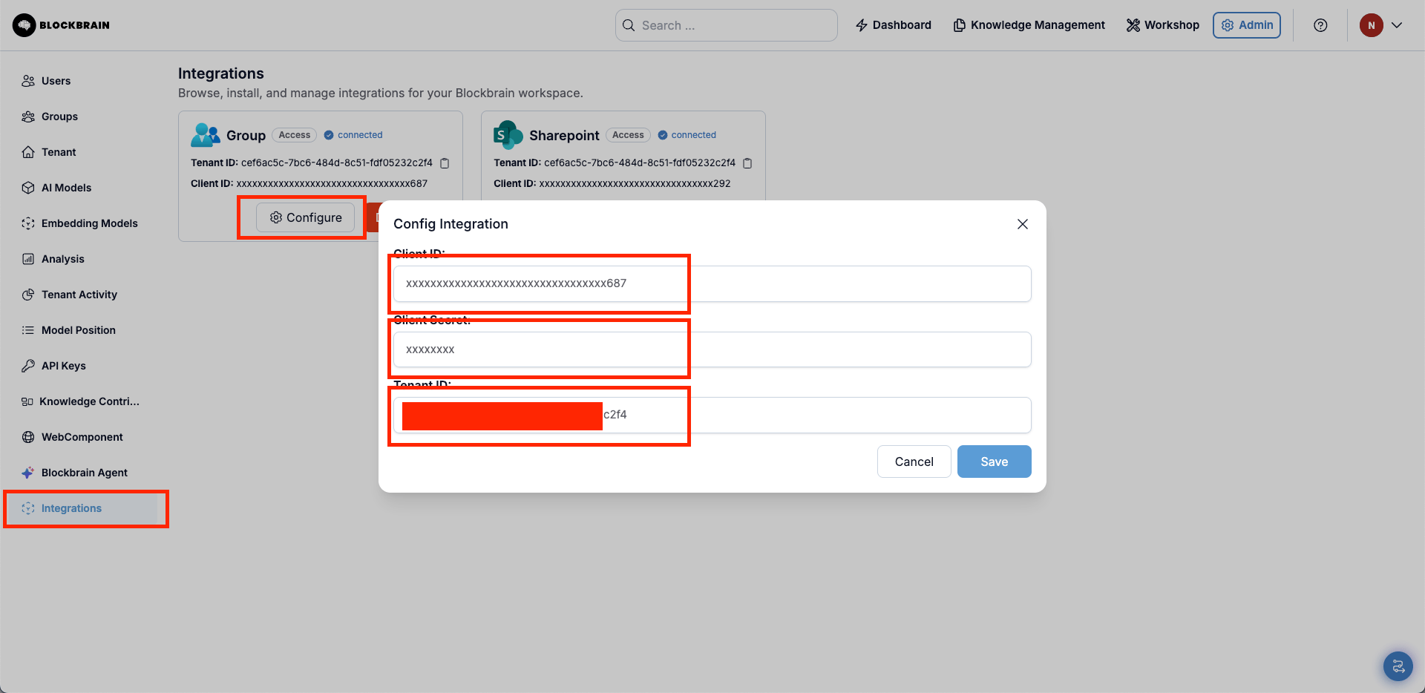
Task: Click into the top Search box
Action: pyautogui.click(x=727, y=25)
